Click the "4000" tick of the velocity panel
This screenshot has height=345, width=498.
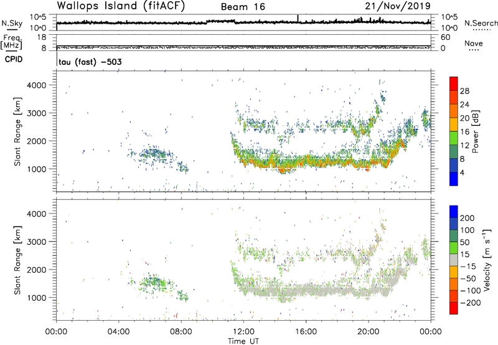click(37, 214)
